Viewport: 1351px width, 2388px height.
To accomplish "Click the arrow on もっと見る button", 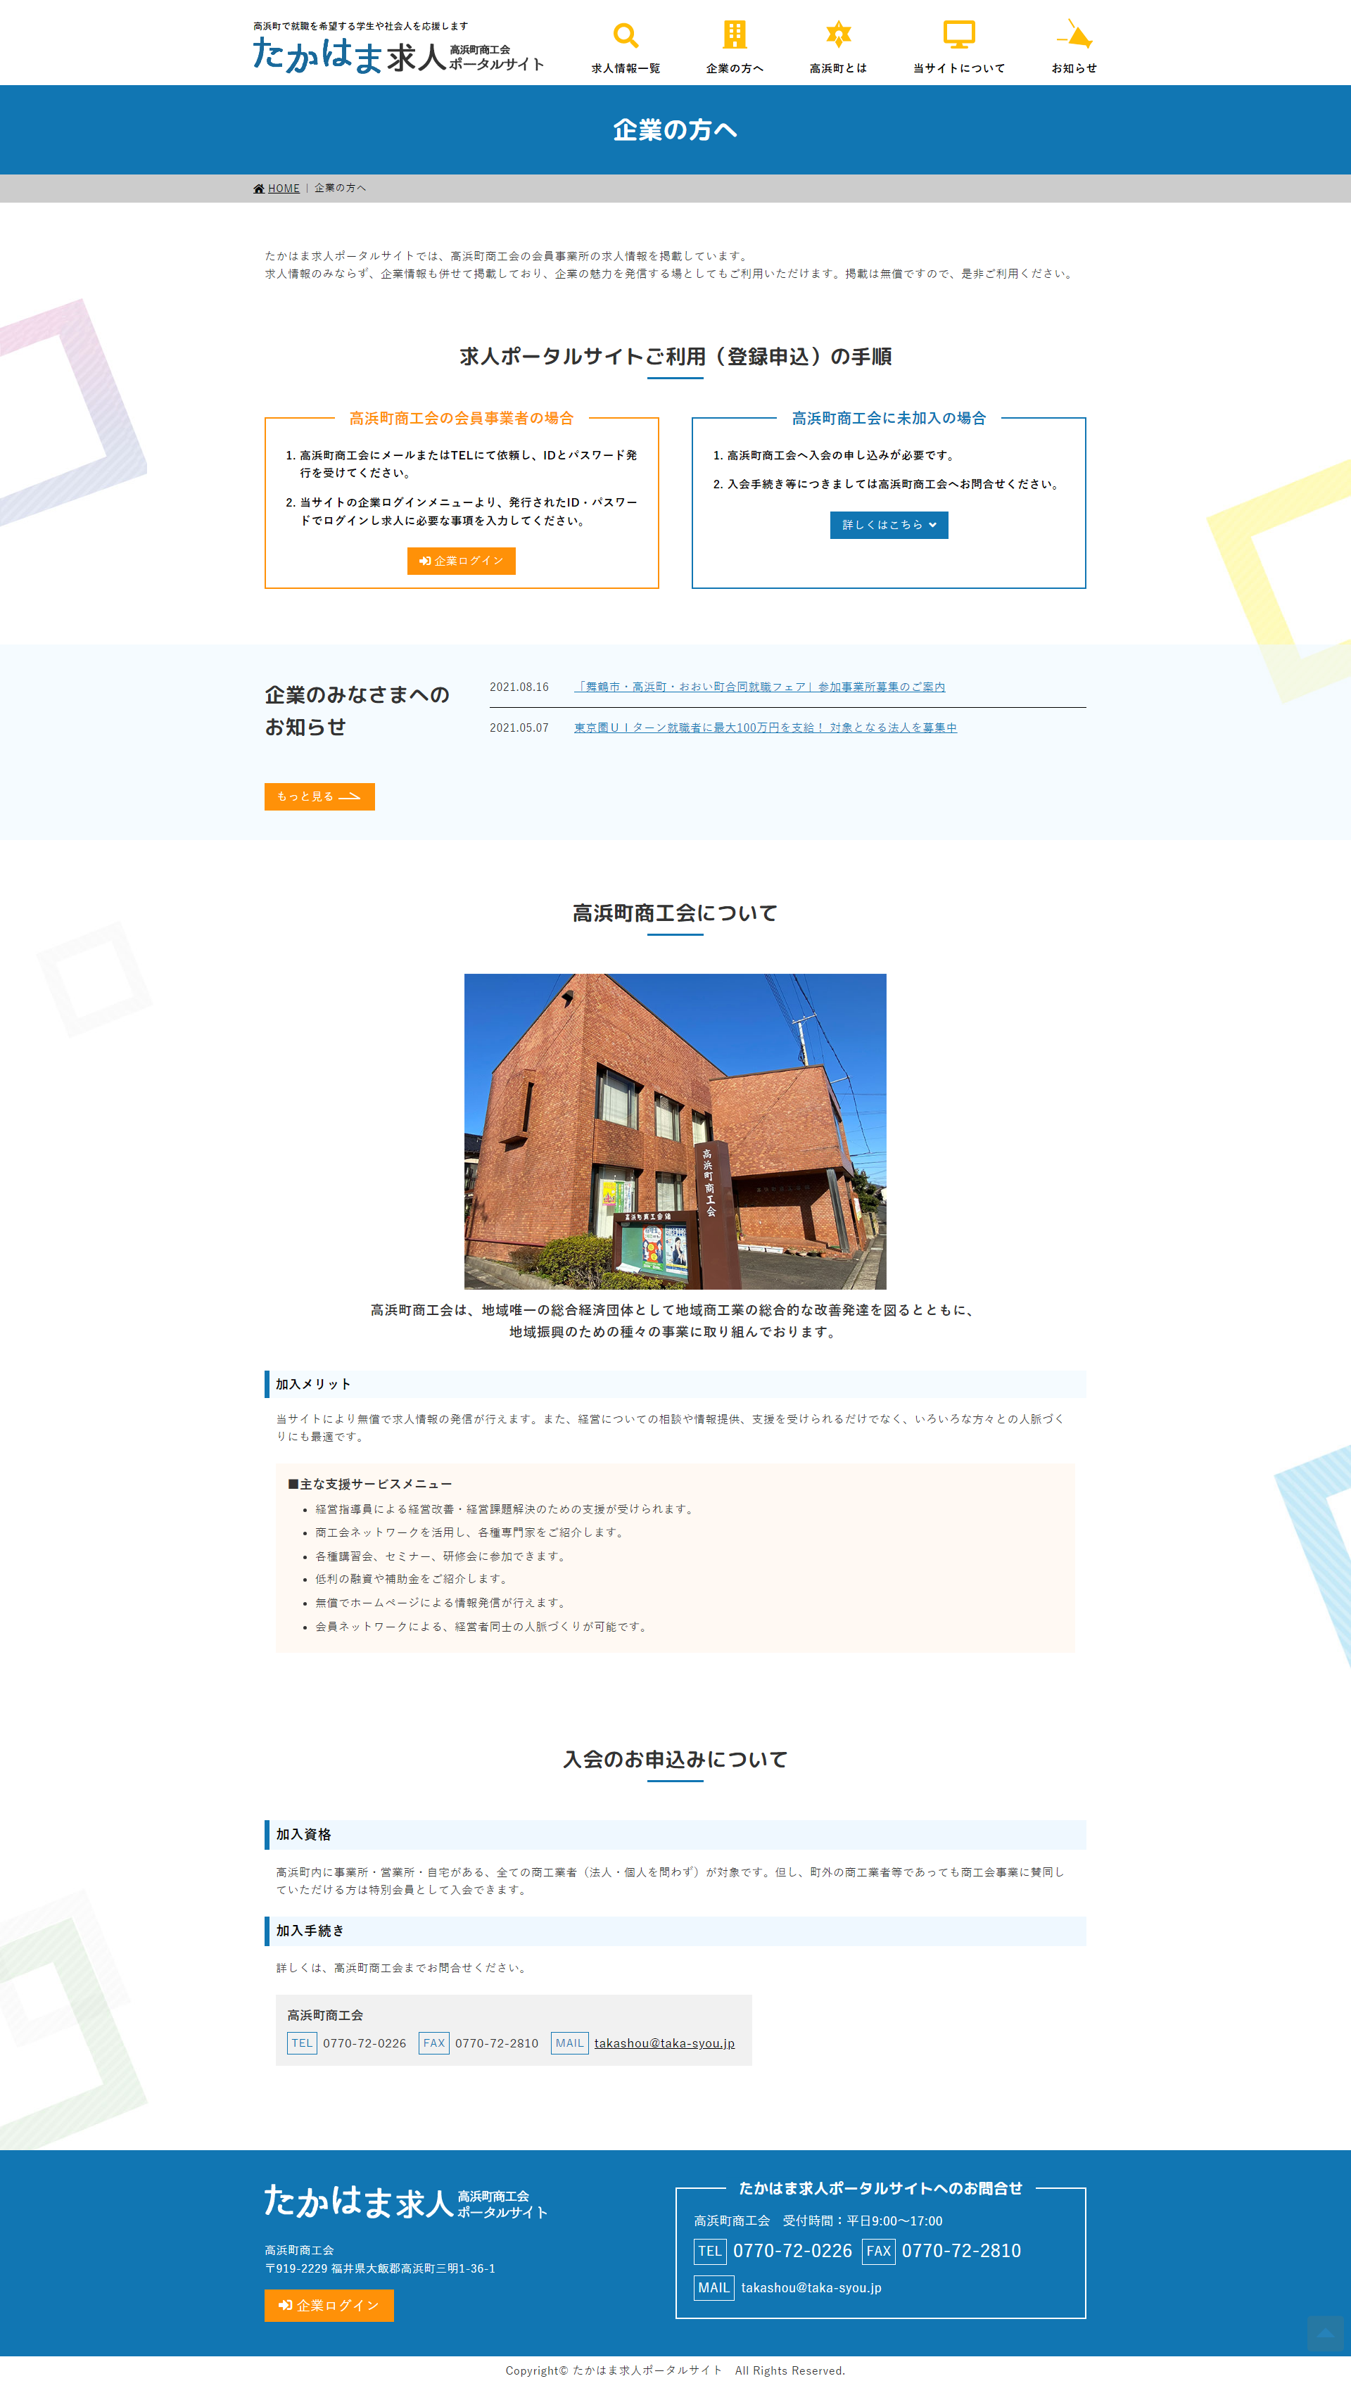I will pyautogui.click(x=350, y=797).
